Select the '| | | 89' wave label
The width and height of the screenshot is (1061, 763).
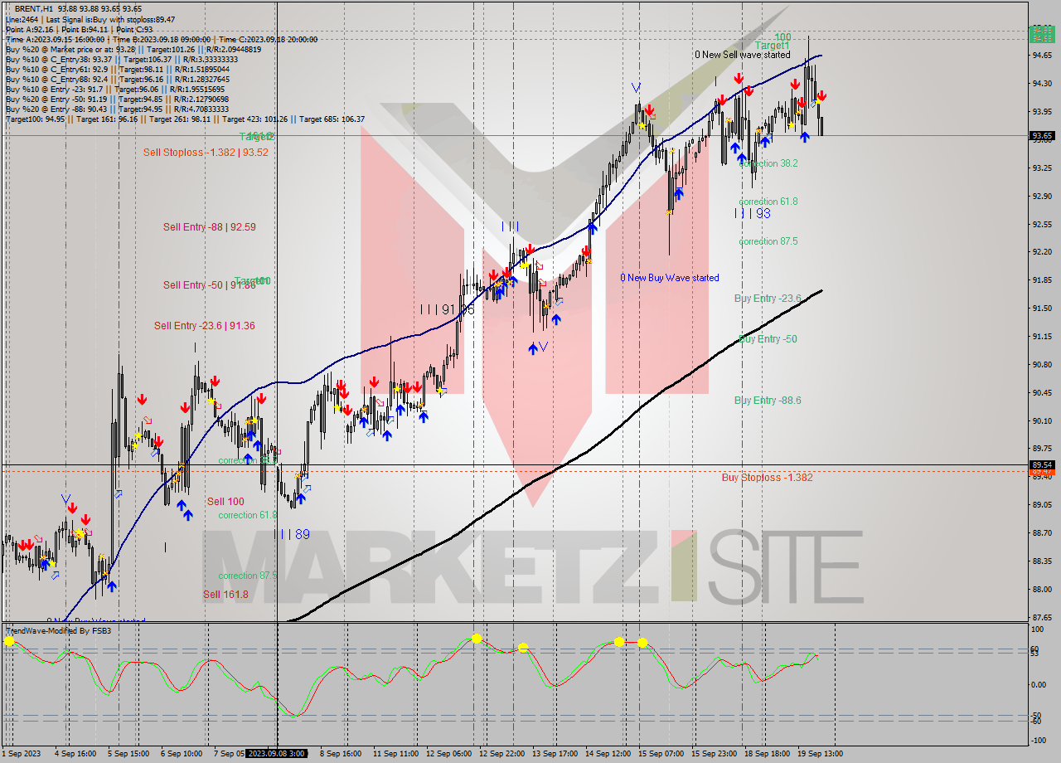click(x=293, y=534)
